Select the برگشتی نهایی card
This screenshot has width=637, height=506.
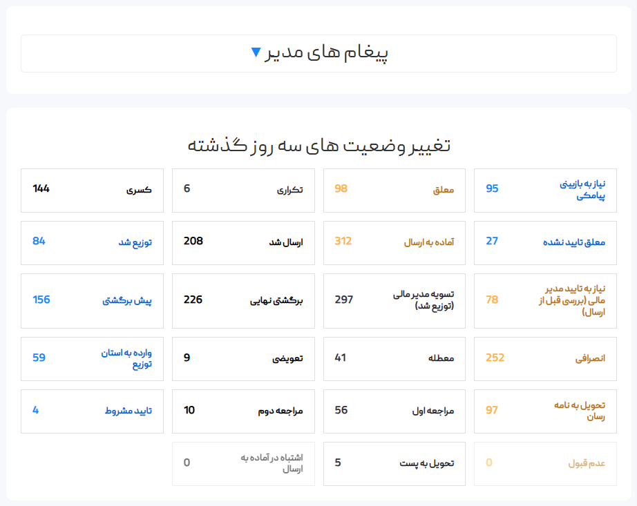243,300
